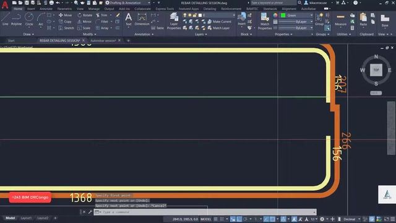Screen dimensions: 396x223
Task: Select the Polyline tool
Action: pos(16,19)
